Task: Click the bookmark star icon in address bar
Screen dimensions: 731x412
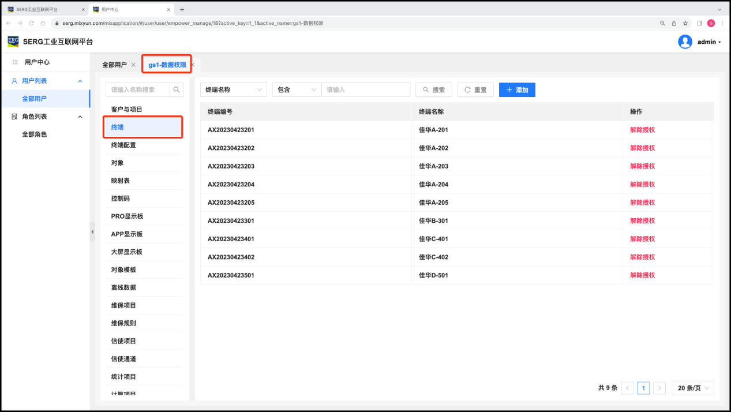Action: tap(685, 23)
